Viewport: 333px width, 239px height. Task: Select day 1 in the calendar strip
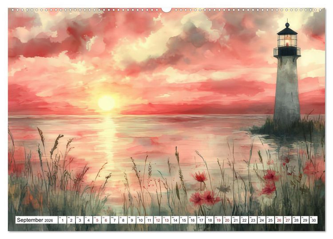pyautogui.click(x=63, y=220)
